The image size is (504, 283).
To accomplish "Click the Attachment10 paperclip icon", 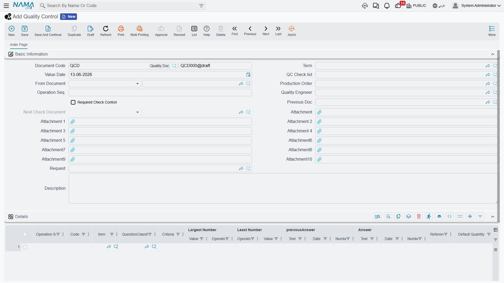I will 319,159.
